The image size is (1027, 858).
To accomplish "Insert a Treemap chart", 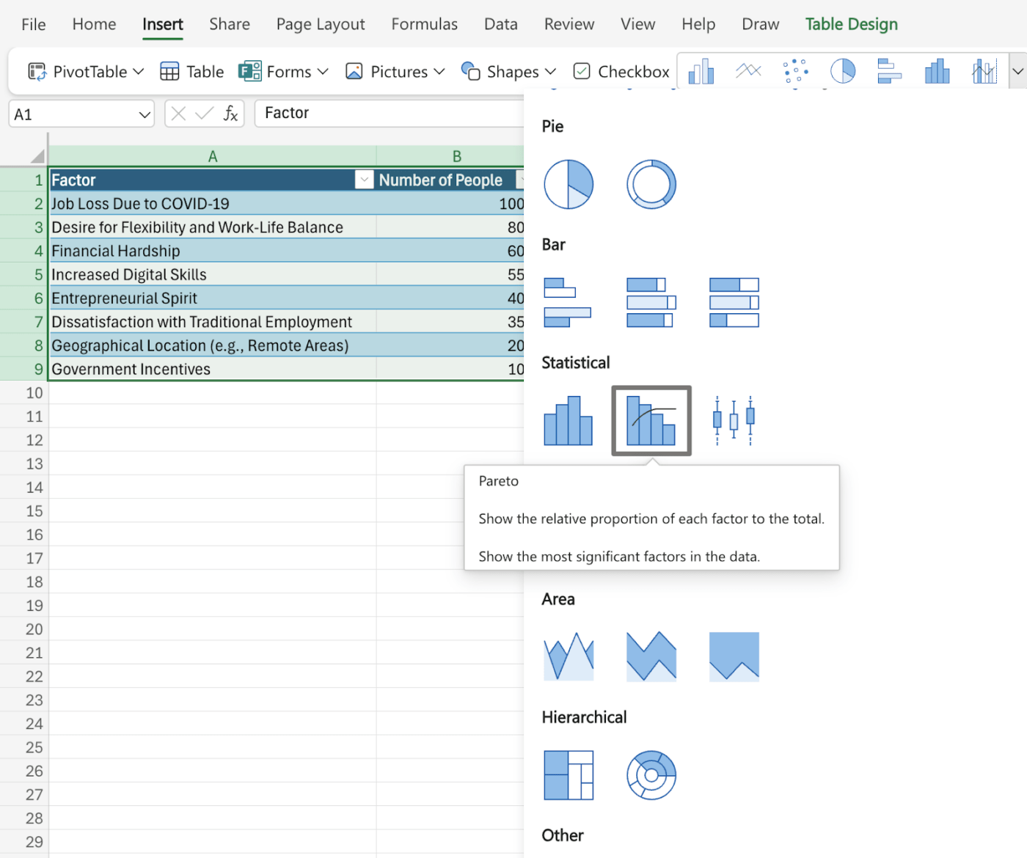I will click(x=568, y=775).
